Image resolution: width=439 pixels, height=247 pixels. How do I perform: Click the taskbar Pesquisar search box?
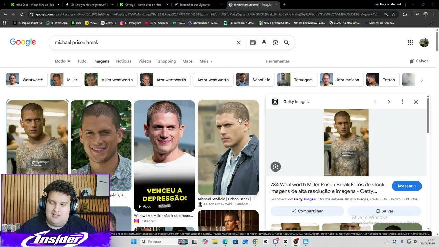point(164,242)
